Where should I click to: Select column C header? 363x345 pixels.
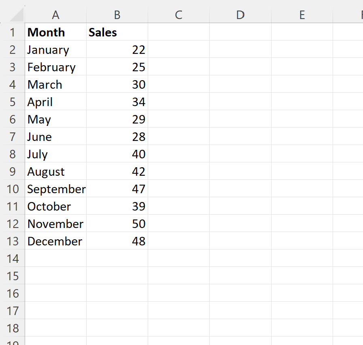pyautogui.click(x=178, y=15)
